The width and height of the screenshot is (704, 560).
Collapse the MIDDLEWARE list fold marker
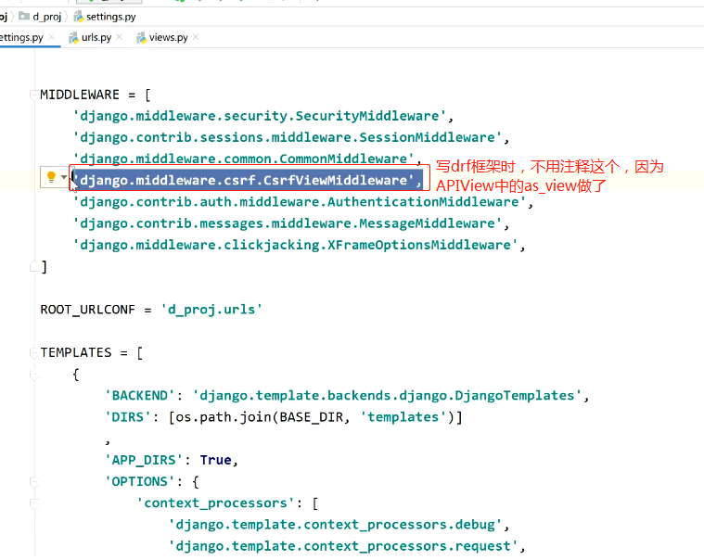33,95
